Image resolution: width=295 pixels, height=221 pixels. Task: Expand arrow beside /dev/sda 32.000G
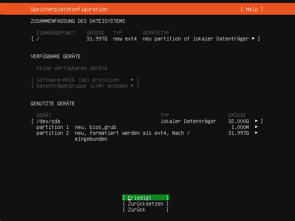tap(256, 121)
